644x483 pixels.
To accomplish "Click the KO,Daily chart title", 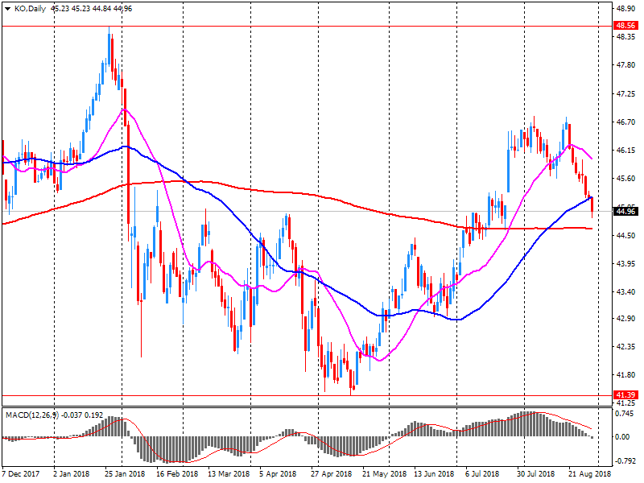I will [x=30, y=9].
